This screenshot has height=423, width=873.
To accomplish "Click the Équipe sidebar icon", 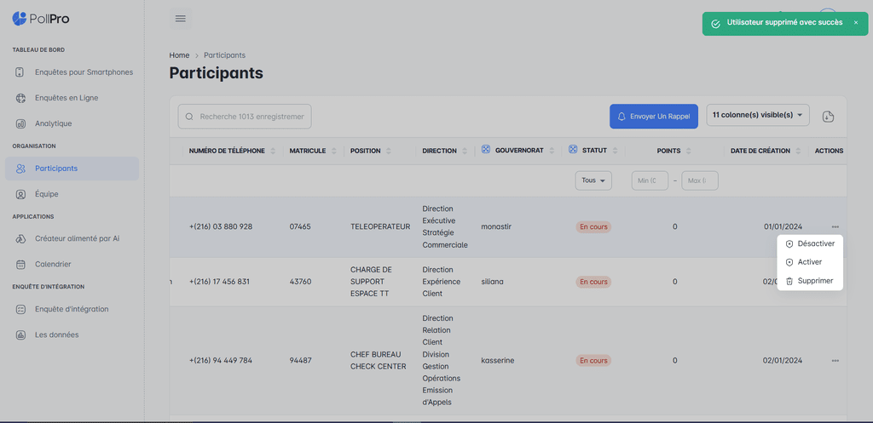I will [x=20, y=194].
